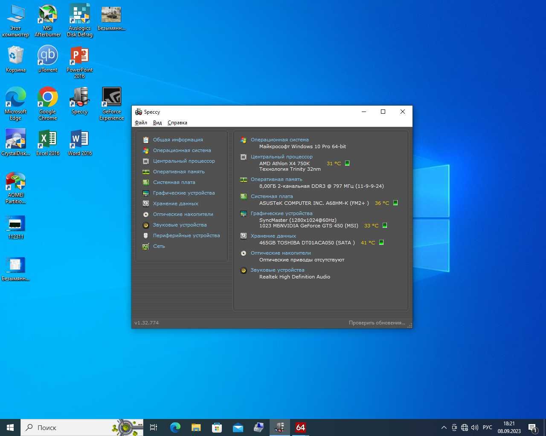Select the Системная плата sidebar icon
The width and height of the screenshot is (546, 436).
tap(146, 182)
